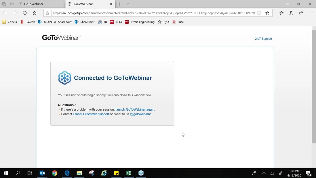Viewport: 316px width, 178px height.
Task: Open the Concur bookmark
Action: [x=10, y=22]
